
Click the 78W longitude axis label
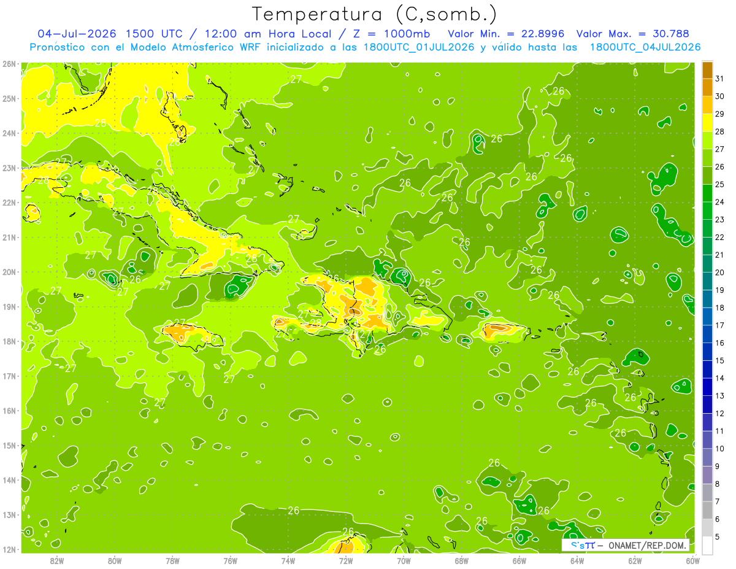pos(172,560)
